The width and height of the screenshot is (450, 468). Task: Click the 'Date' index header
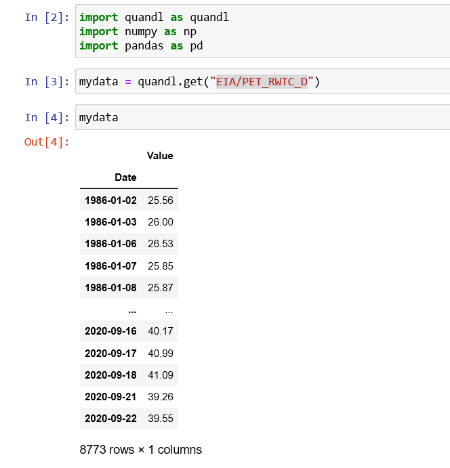[x=125, y=177]
